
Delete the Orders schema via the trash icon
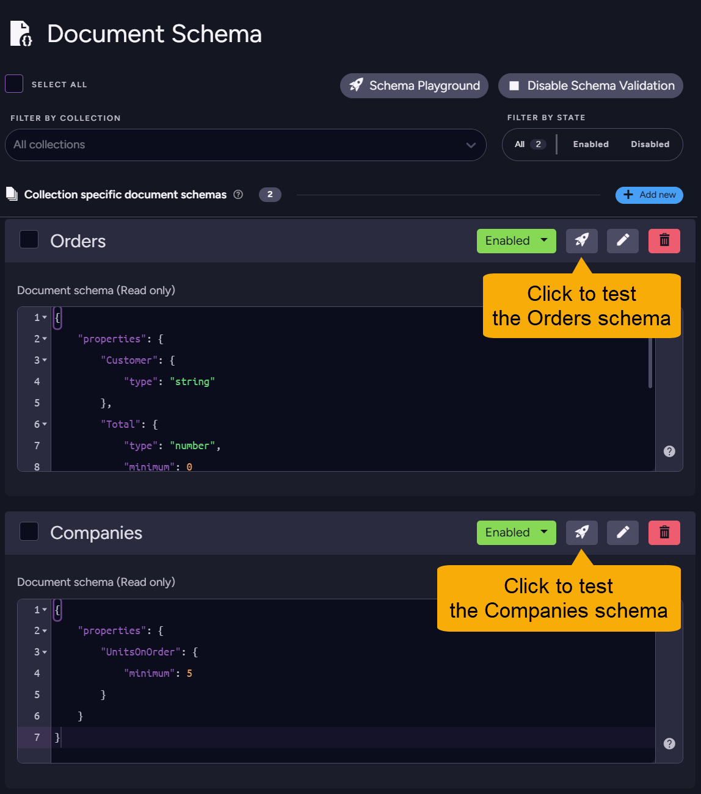(x=664, y=240)
